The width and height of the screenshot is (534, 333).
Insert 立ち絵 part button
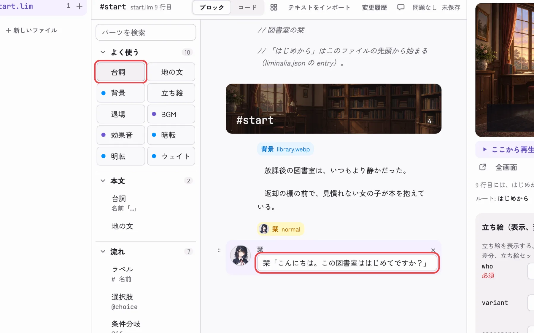tap(171, 93)
